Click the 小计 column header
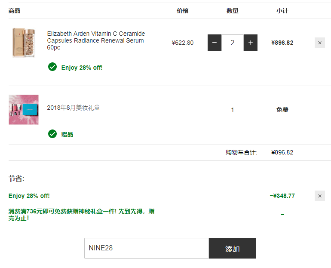 point(282,11)
